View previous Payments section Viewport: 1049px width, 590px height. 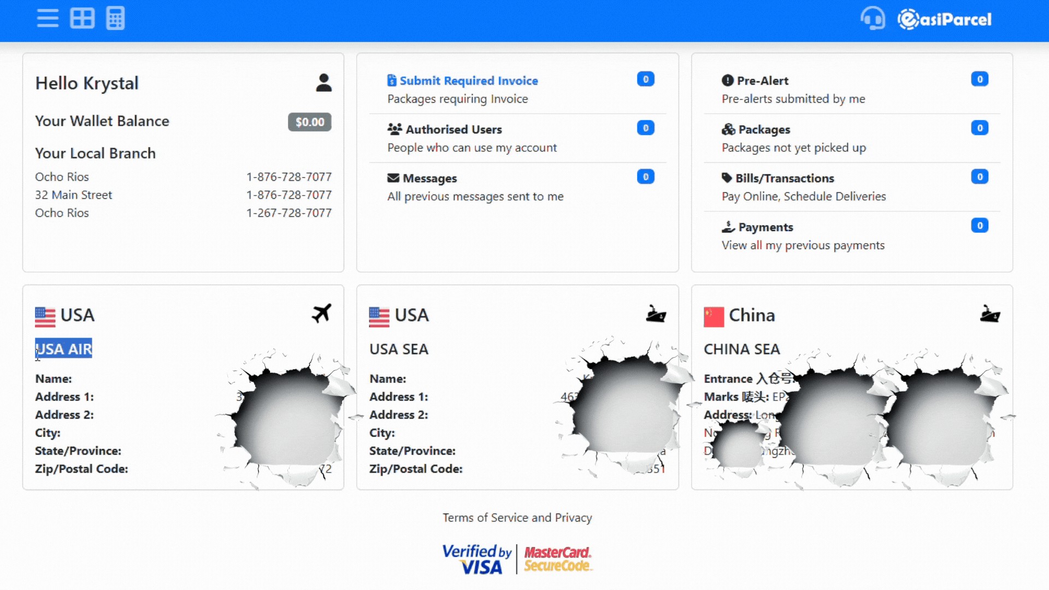tap(765, 227)
